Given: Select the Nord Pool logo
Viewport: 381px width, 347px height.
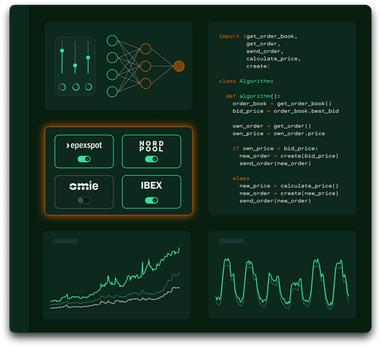Looking at the screenshot, I should click(152, 146).
